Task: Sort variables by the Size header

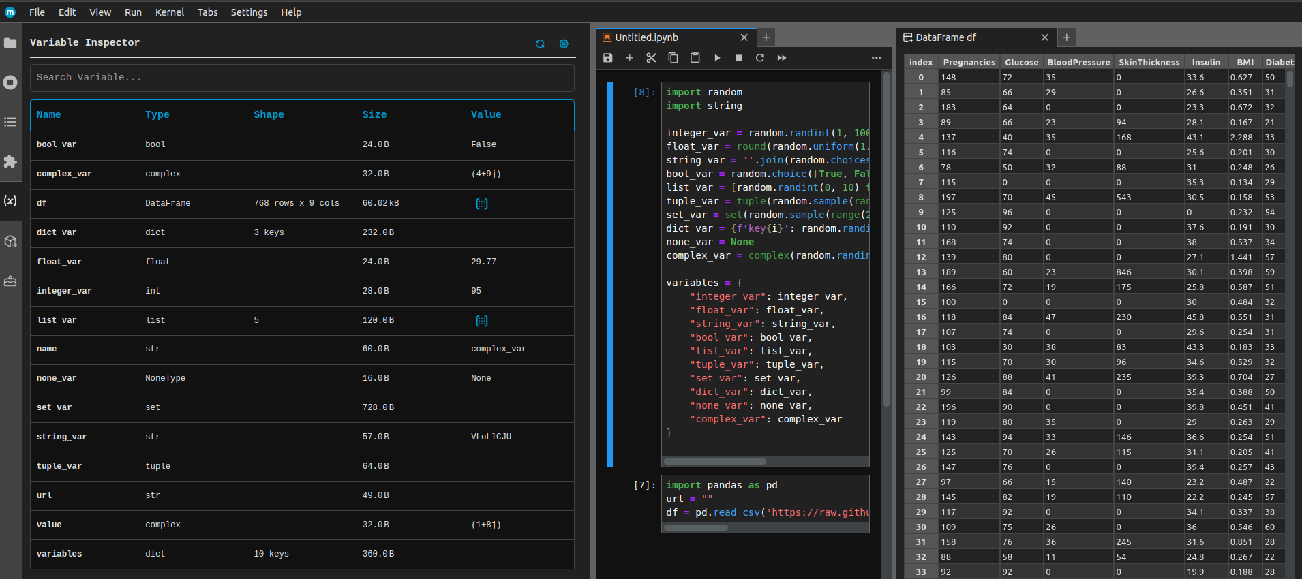Action: [374, 114]
